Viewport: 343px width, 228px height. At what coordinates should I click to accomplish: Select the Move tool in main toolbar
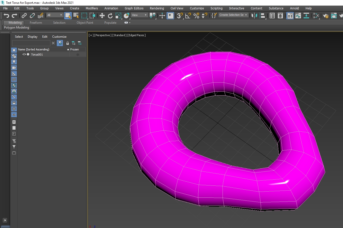[102, 16]
